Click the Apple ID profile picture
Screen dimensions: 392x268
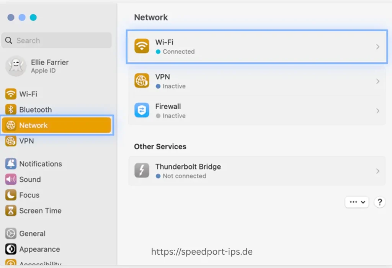coord(16,66)
